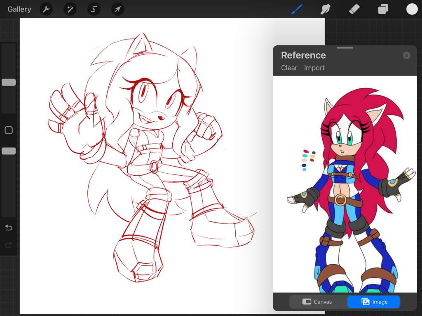Switch Reference to Canvas tab
This screenshot has width=422, height=316.
[317, 302]
